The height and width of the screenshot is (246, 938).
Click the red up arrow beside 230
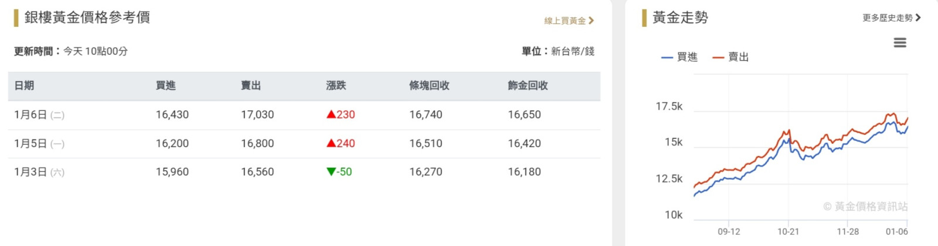(x=331, y=115)
